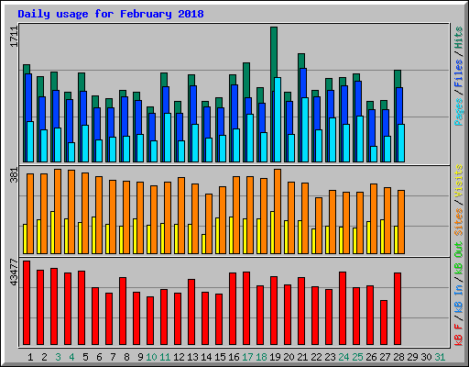Click the kB In legend label
This screenshot has width=469, height=367.
[x=459, y=299]
